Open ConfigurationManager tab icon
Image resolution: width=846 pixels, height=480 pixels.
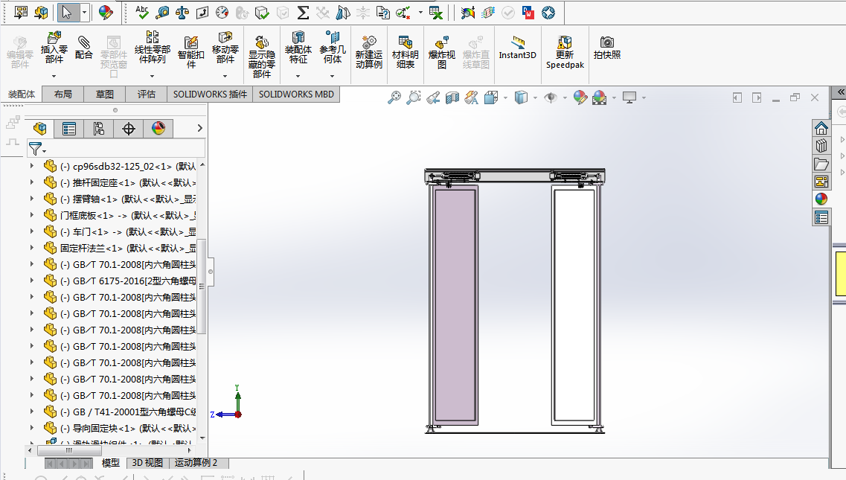point(99,129)
